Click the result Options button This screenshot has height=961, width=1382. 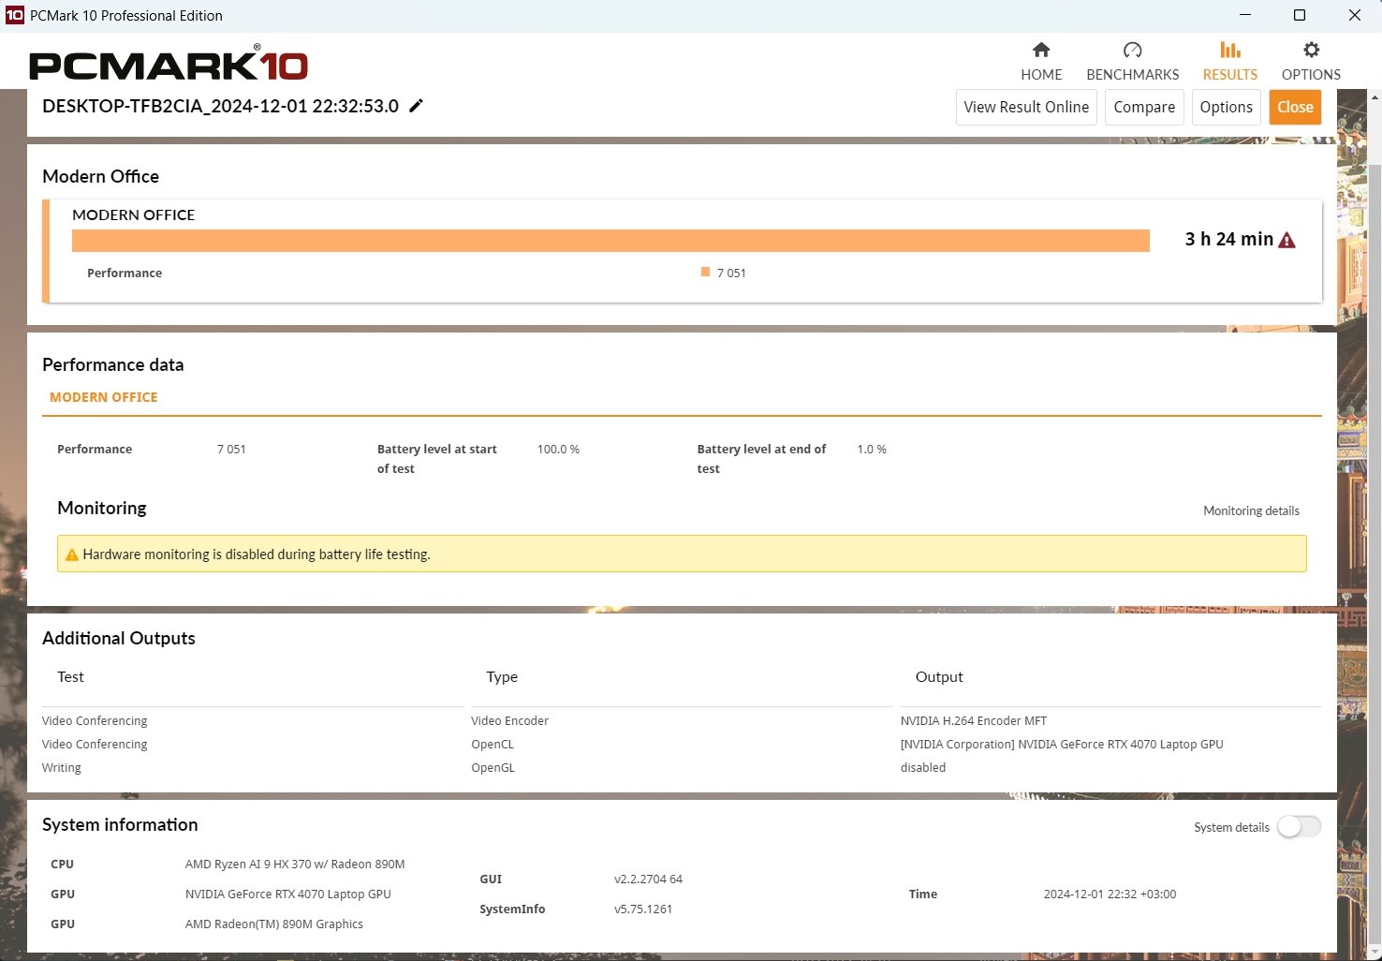point(1227,107)
